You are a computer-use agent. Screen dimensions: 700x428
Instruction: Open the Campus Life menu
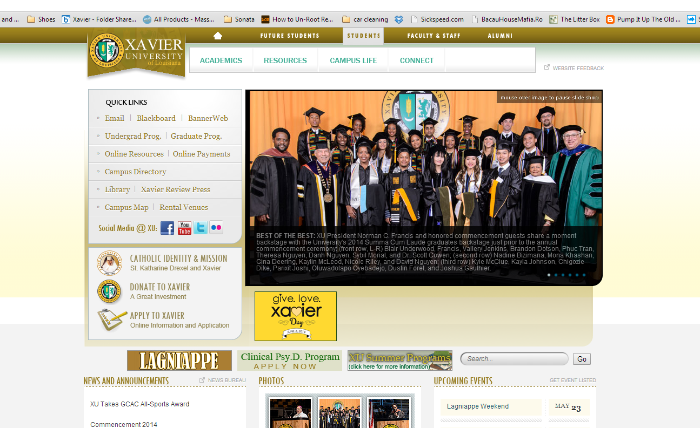coord(354,60)
